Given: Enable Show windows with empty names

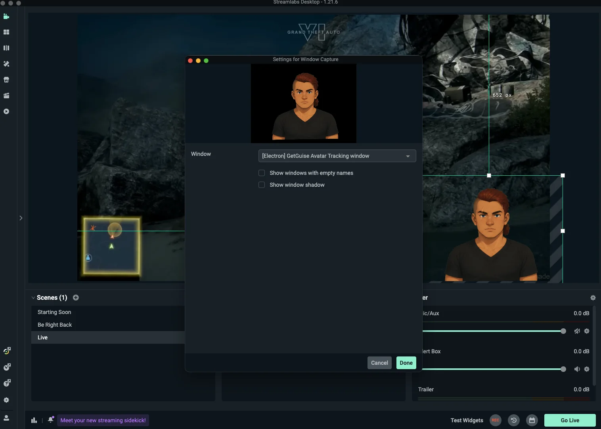Looking at the screenshot, I should [x=262, y=173].
